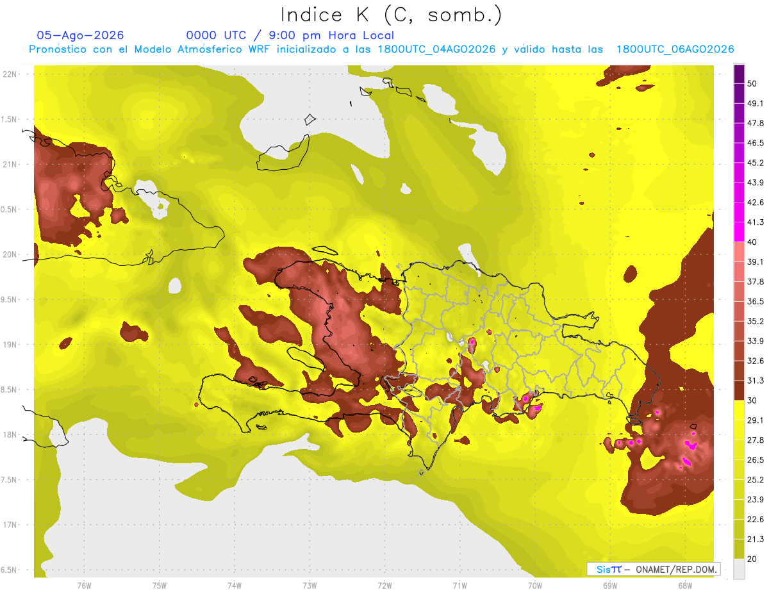Click the legend value "20"

(x=753, y=559)
